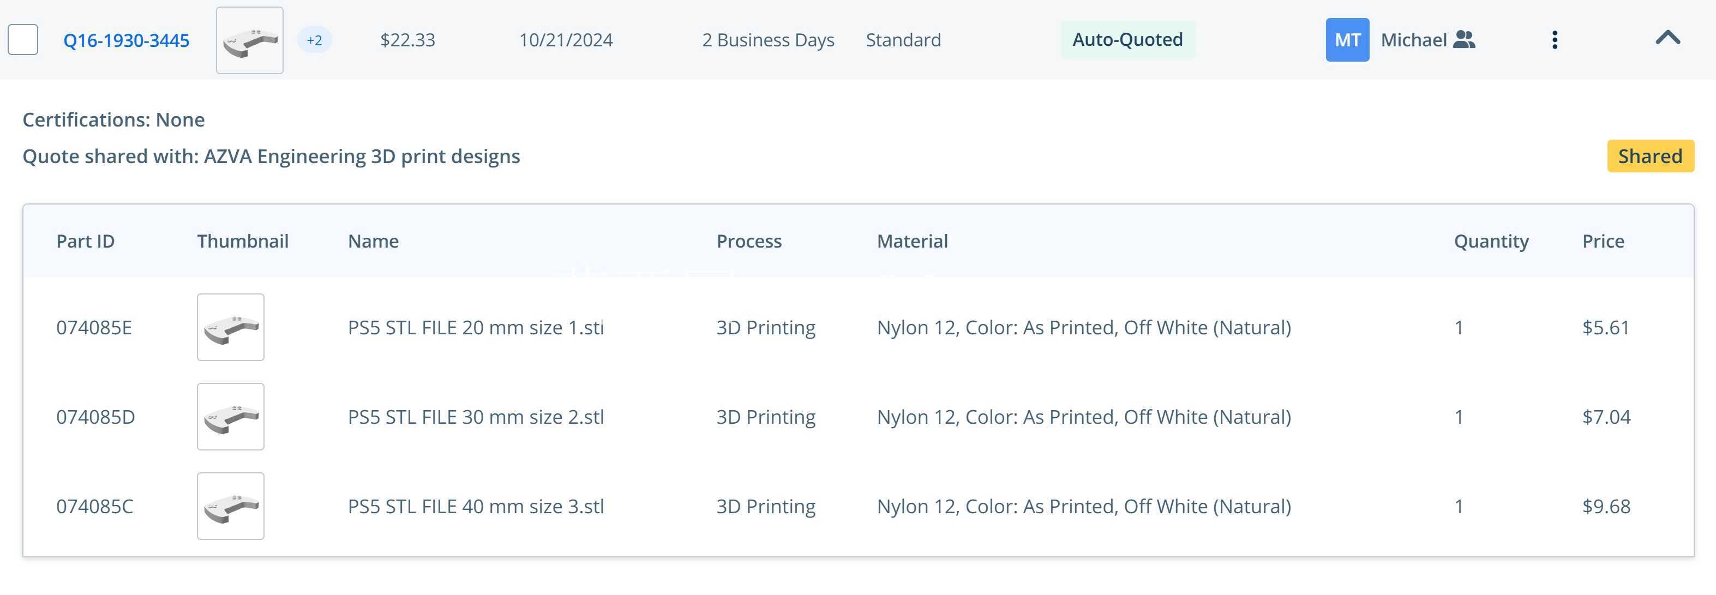Click the yellow Shared badge
The width and height of the screenshot is (1716, 595).
click(x=1650, y=156)
